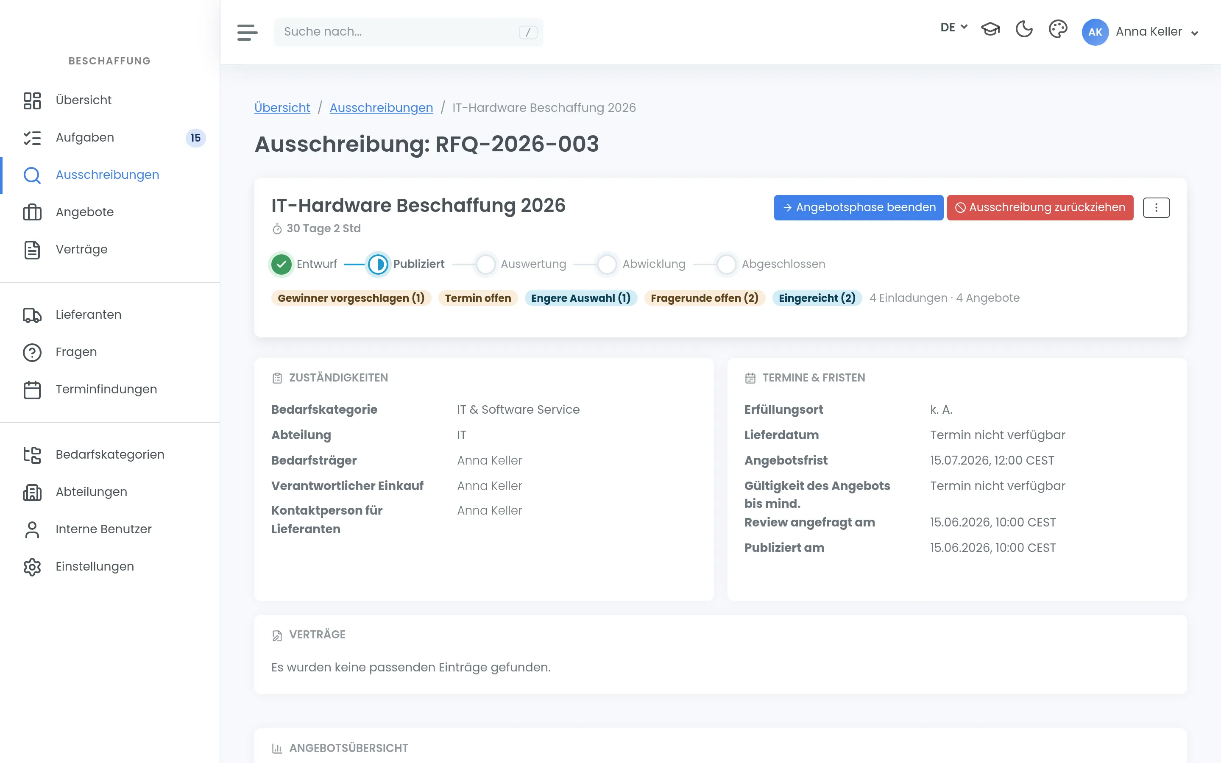Click the Verträge document icon in sidebar
Screen dimensions: 1221x763
point(32,250)
